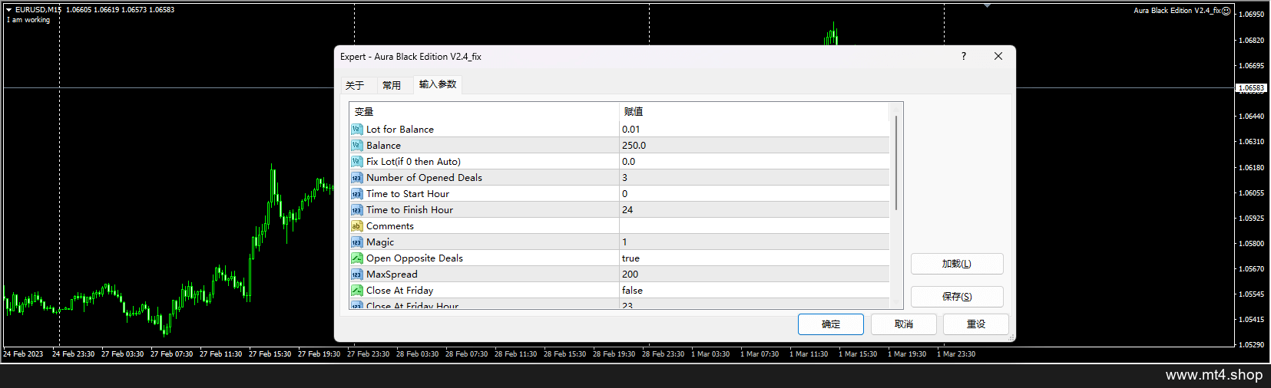Click the Open Opposite Deals boolean icon
Image resolution: width=1271 pixels, height=388 pixels.
(x=356, y=258)
